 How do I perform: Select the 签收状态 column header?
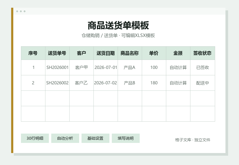coord(203,53)
